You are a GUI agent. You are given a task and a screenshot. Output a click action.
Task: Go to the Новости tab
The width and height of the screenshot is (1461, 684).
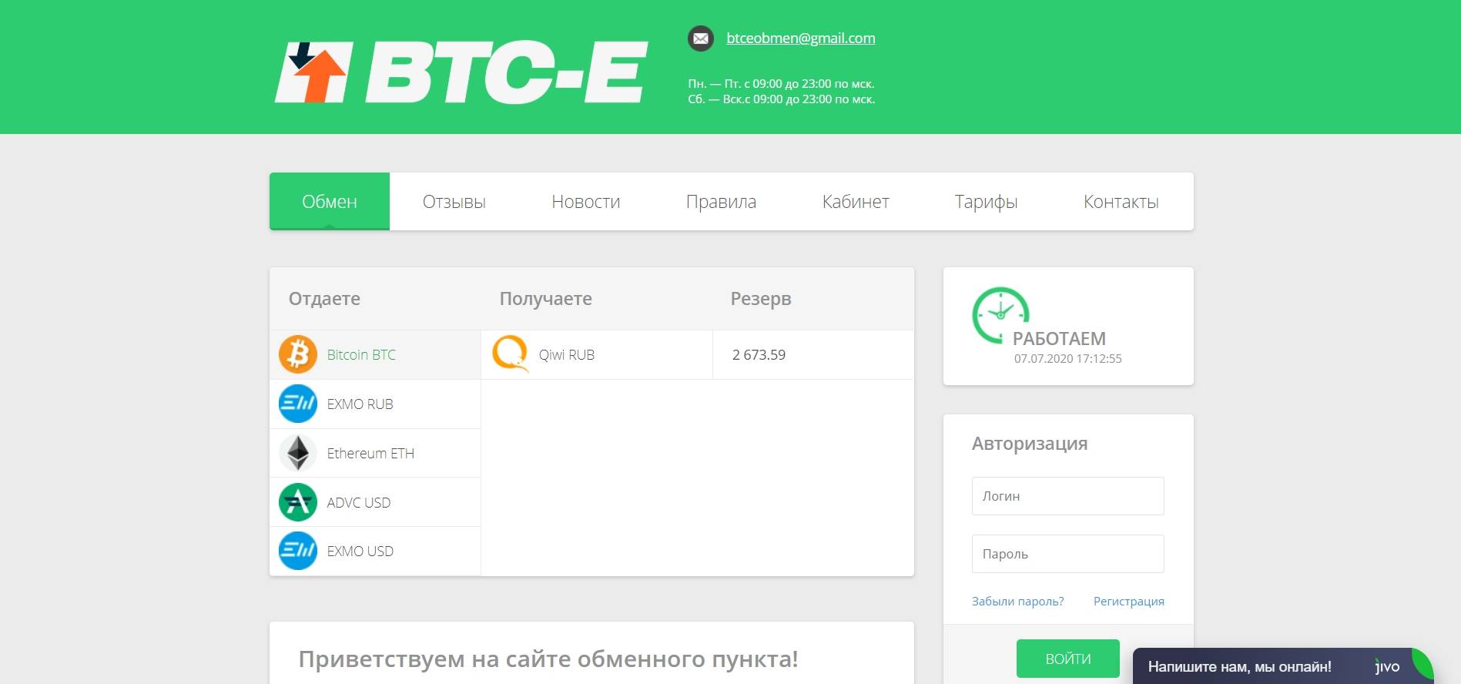586,202
